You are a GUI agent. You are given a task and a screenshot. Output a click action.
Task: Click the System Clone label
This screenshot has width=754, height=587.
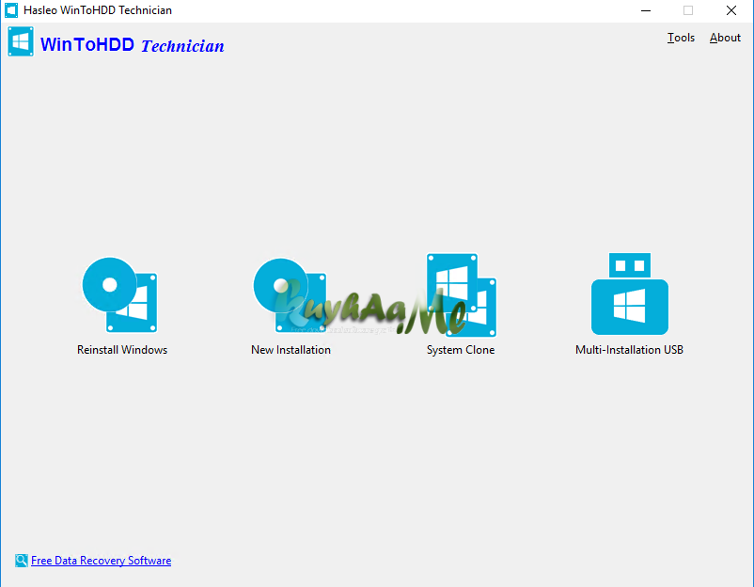pyautogui.click(x=461, y=350)
